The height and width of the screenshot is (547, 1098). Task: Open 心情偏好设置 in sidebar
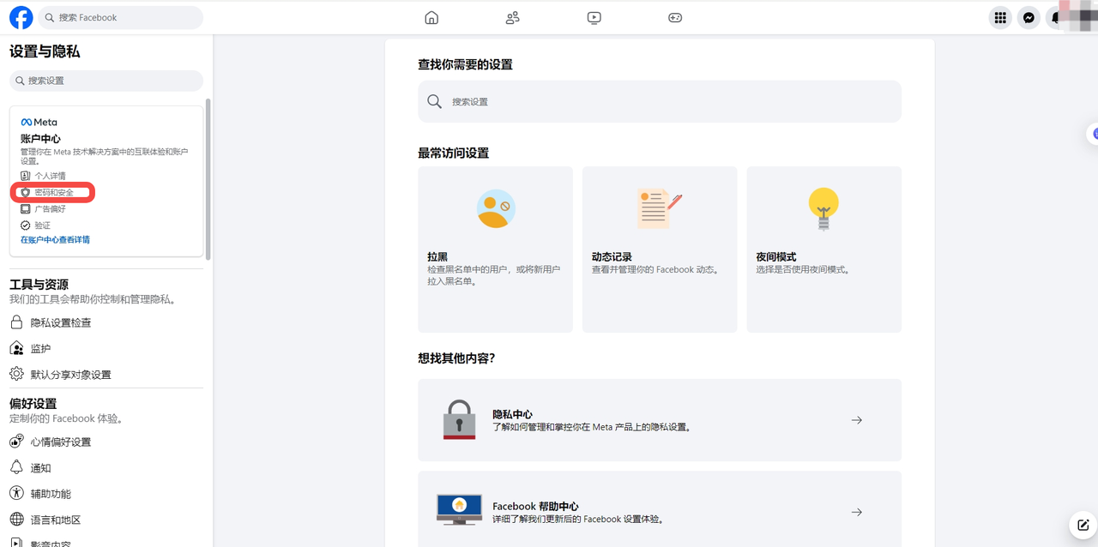[x=61, y=442]
